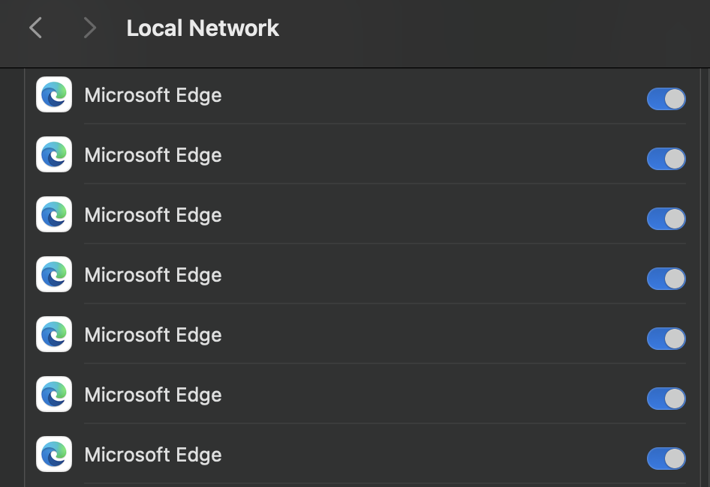Select the first Microsoft Edge text label
This screenshot has width=710, height=487.
click(153, 96)
